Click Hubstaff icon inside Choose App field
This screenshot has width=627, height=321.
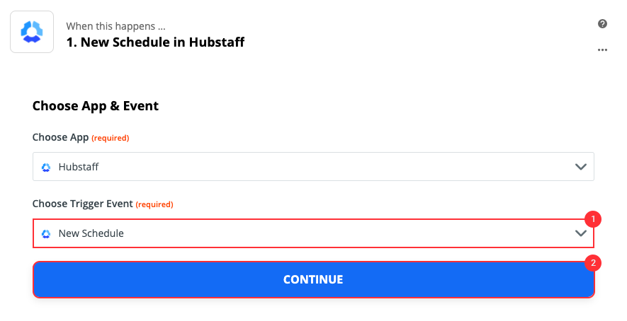coord(47,168)
